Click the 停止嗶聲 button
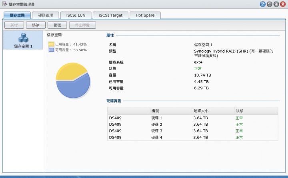Image resolution: width=288 pixels, height=178 pixels. click(82, 25)
